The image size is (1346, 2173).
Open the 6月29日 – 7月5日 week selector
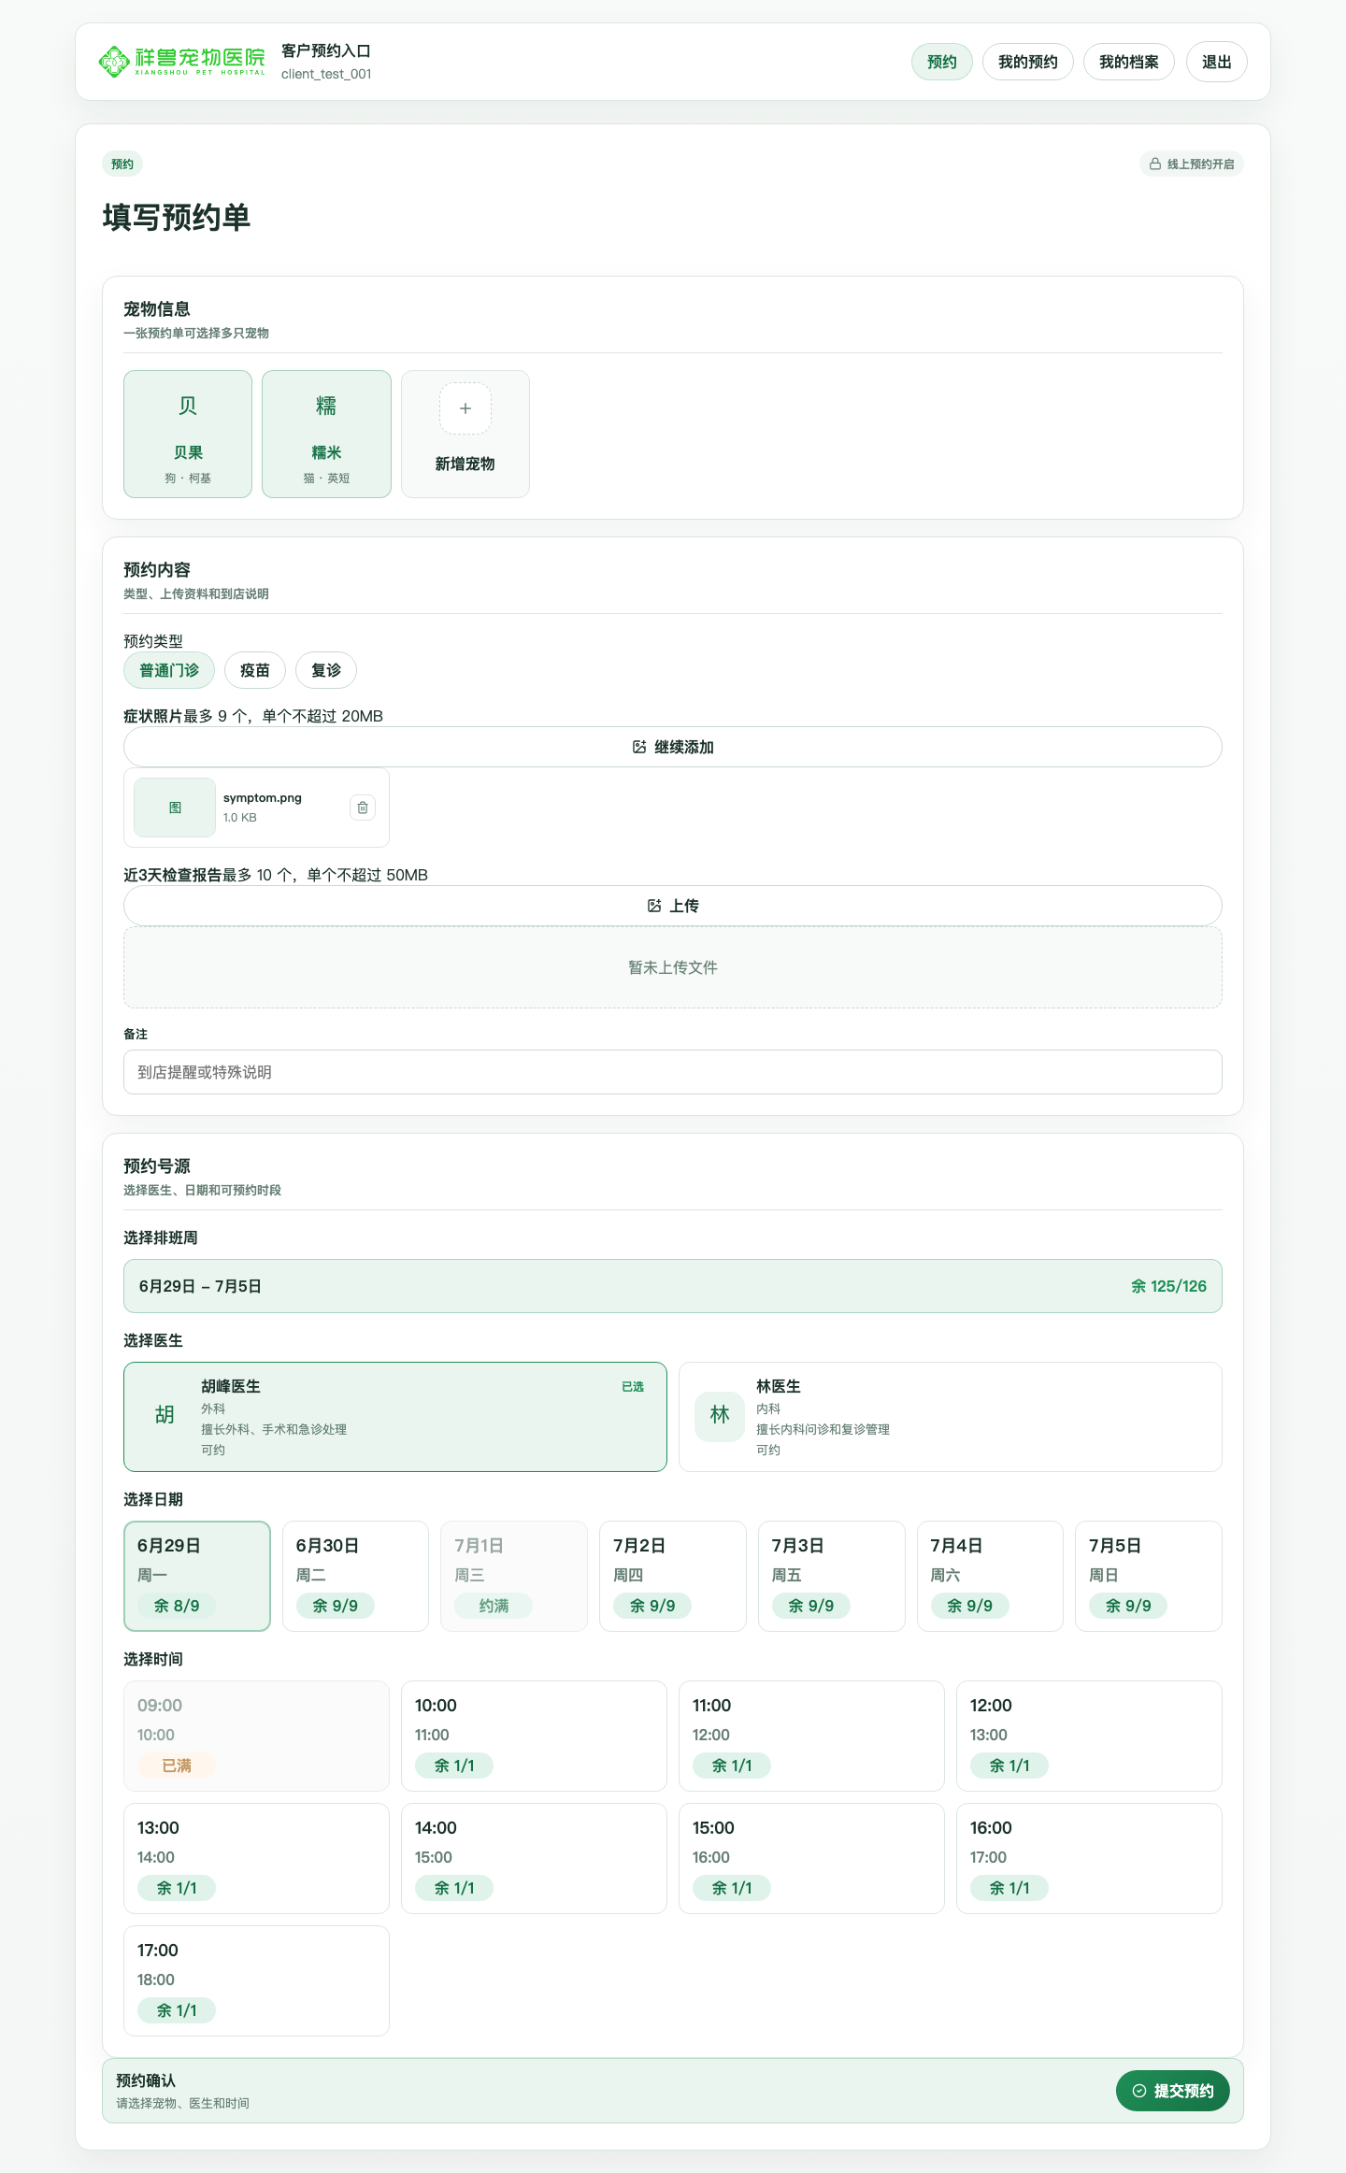pyautogui.click(x=673, y=1286)
